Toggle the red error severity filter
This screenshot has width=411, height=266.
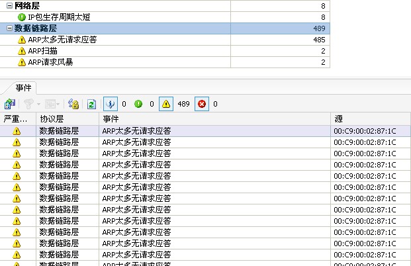(x=202, y=104)
